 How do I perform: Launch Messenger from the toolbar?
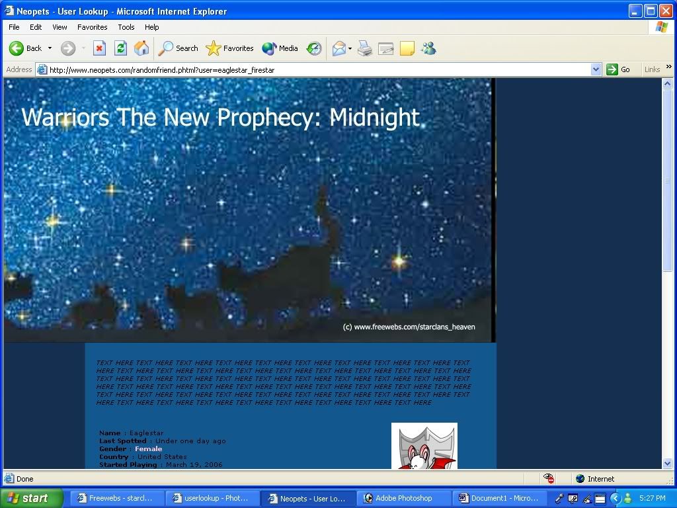[428, 48]
